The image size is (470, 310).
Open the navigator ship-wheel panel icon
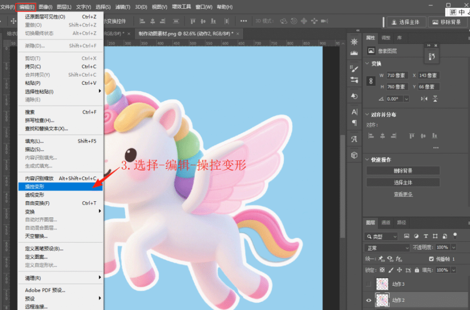[x=354, y=42]
